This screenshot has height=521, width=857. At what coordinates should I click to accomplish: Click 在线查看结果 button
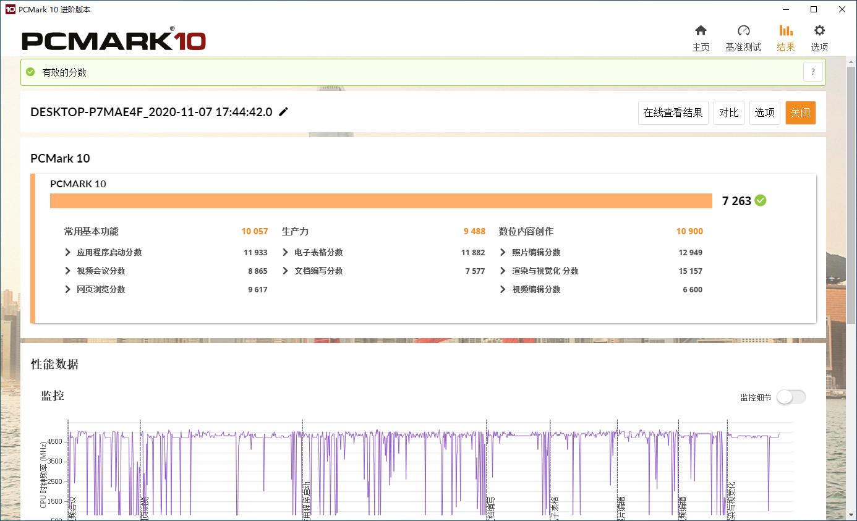click(673, 112)
